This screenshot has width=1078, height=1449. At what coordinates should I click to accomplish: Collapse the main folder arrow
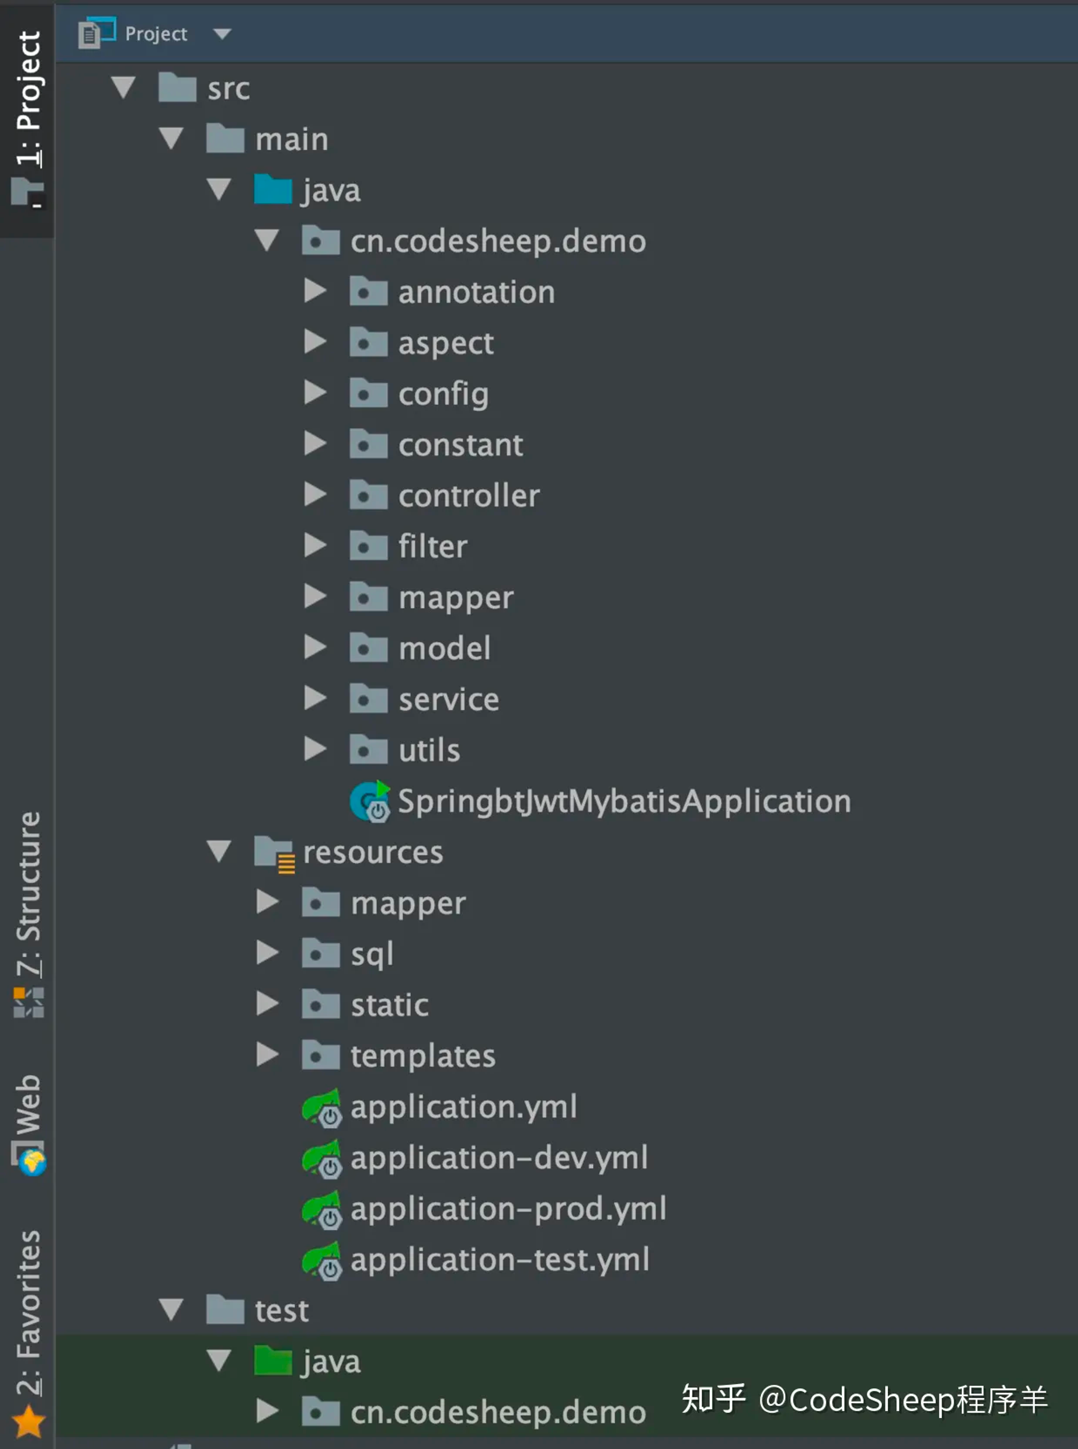coord(171,139)
